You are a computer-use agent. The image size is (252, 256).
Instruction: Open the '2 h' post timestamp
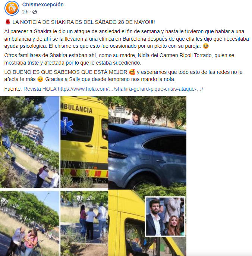click(25, 12)
